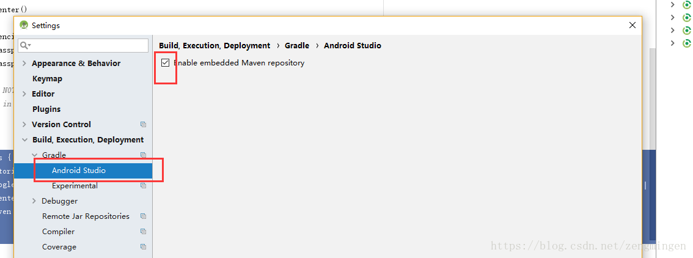The height and width of the screenshot is (258, 693).
Task: Collapse the Gradle tree node
Action: tap(34, 155)
